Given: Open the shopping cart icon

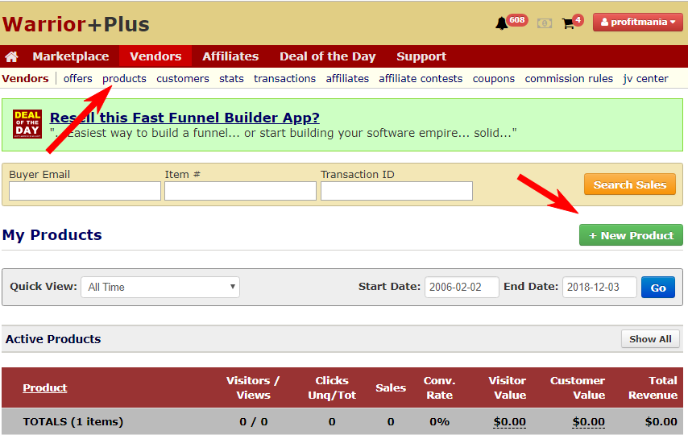Looking at the screenshot, I should tap(568, 23).
